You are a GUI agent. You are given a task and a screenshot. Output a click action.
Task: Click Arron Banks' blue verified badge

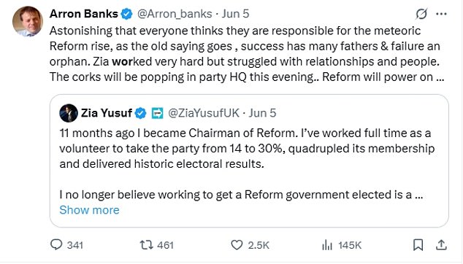point(127,14)
